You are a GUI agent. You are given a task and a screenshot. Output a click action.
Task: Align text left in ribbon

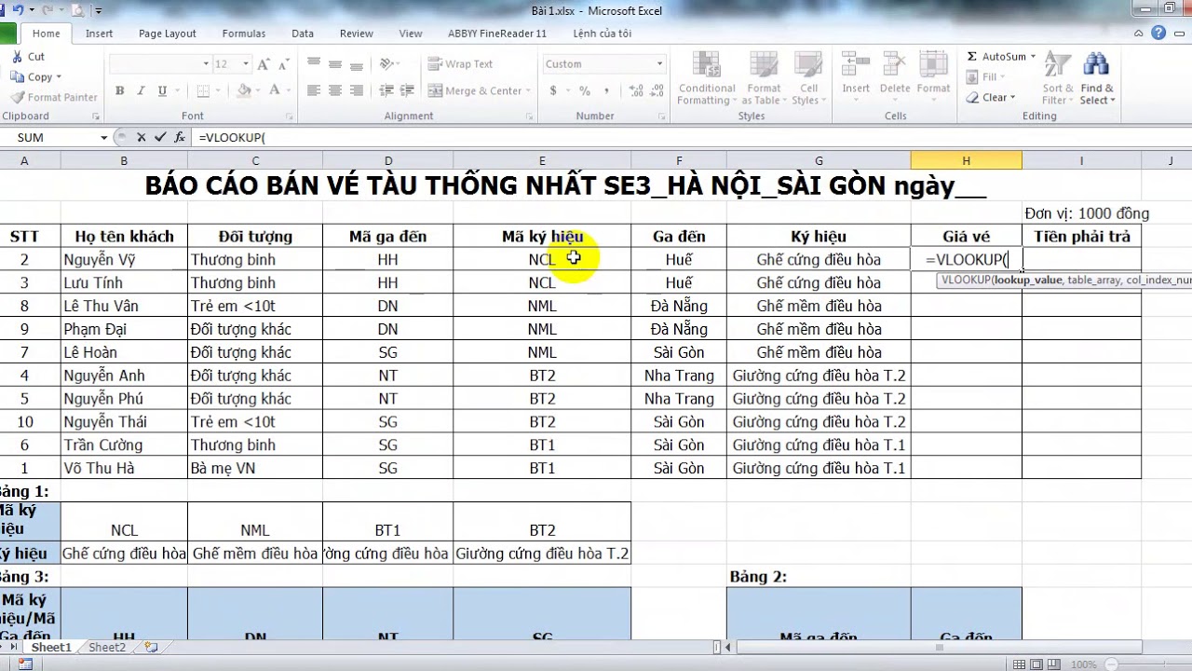(x=314, y=90)
